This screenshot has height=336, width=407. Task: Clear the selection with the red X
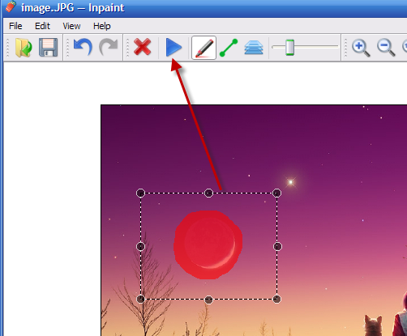point(142,47)
